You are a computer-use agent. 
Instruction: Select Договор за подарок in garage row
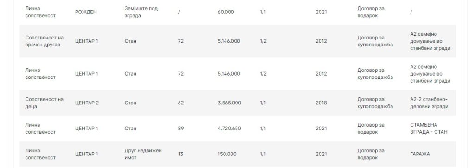[371, 154]
